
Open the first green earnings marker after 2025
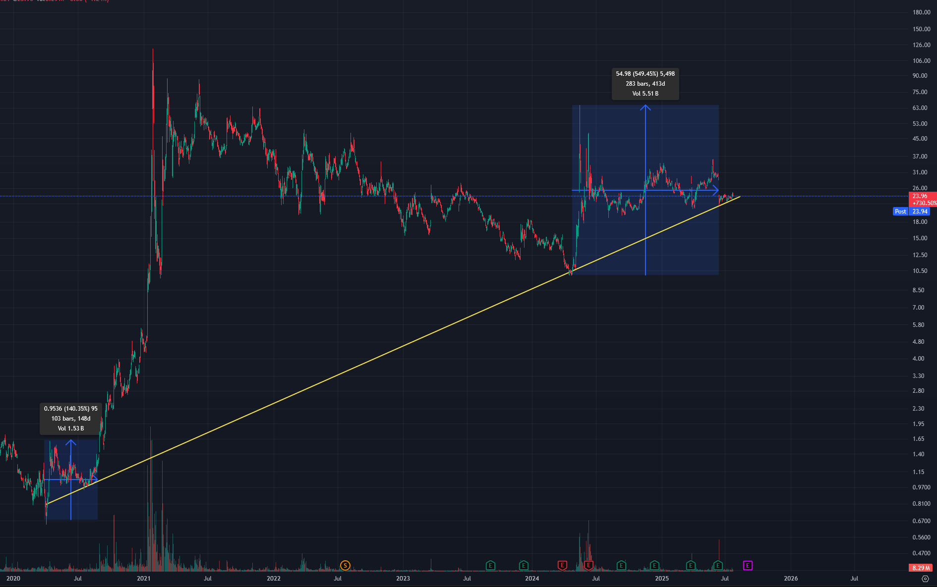(x=691, y=565)
